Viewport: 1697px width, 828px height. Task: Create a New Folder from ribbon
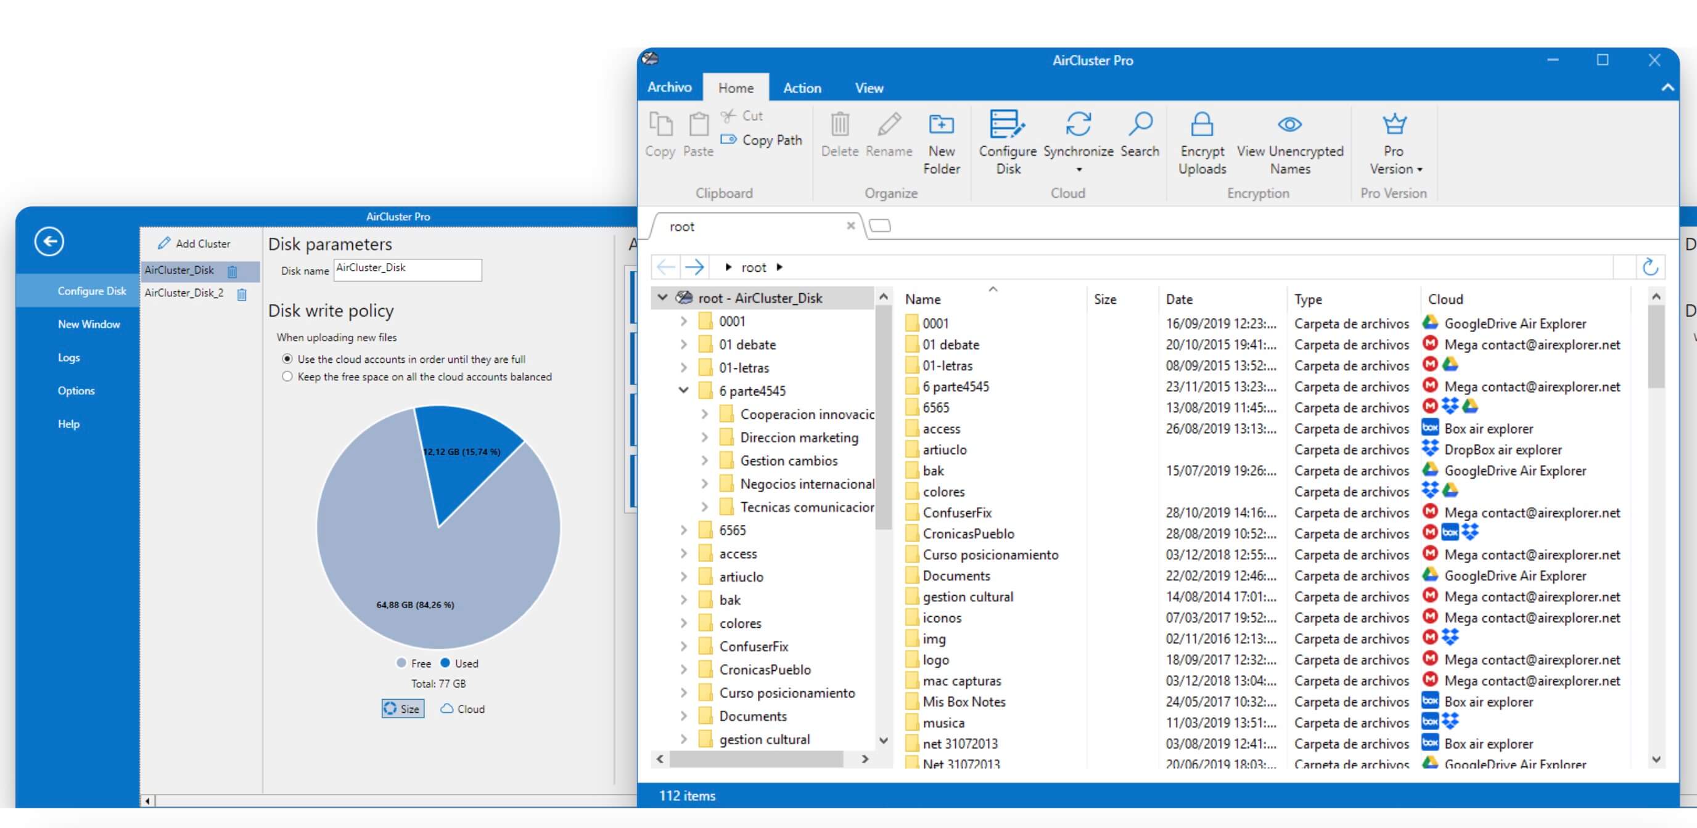click(x=942, y=142)
